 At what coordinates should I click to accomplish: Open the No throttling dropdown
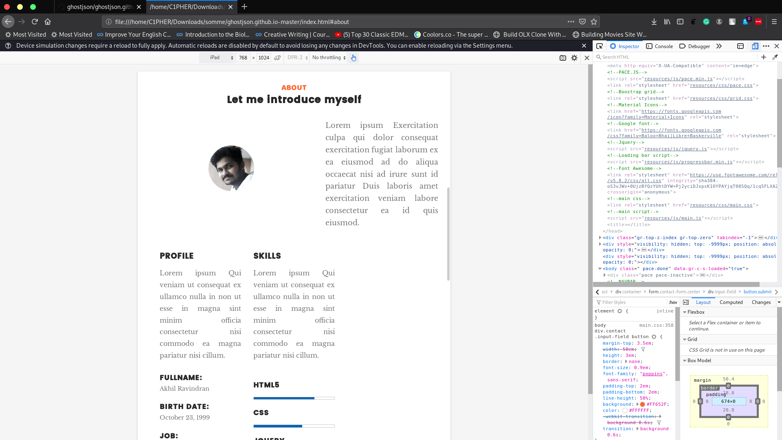[x=328, y=57]
